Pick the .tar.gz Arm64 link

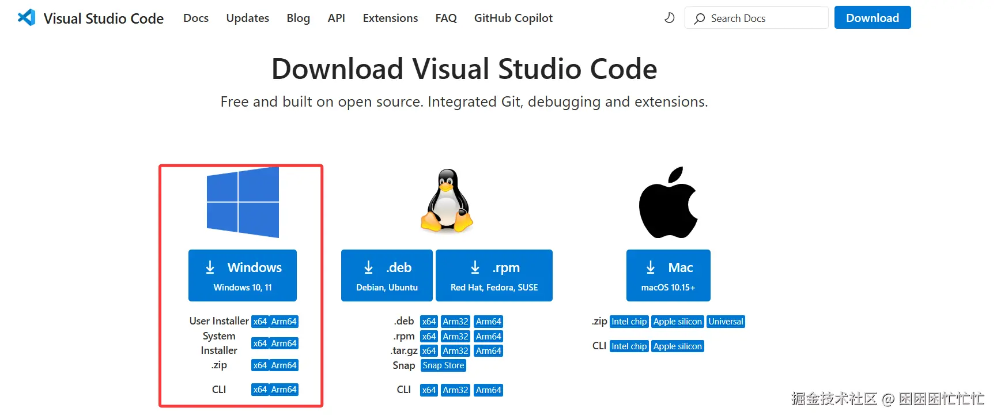point(489,351)
